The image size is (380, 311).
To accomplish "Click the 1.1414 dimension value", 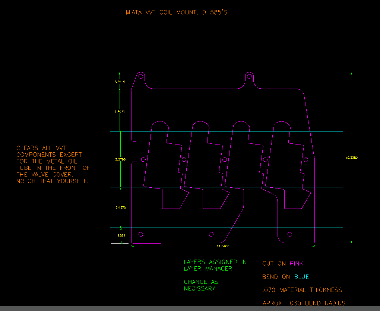I will coord(120,81).
